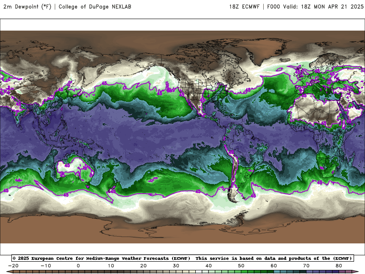
Task: Click the "2m Dewpoint (°F)" title text
Action: tap(27, 6)
